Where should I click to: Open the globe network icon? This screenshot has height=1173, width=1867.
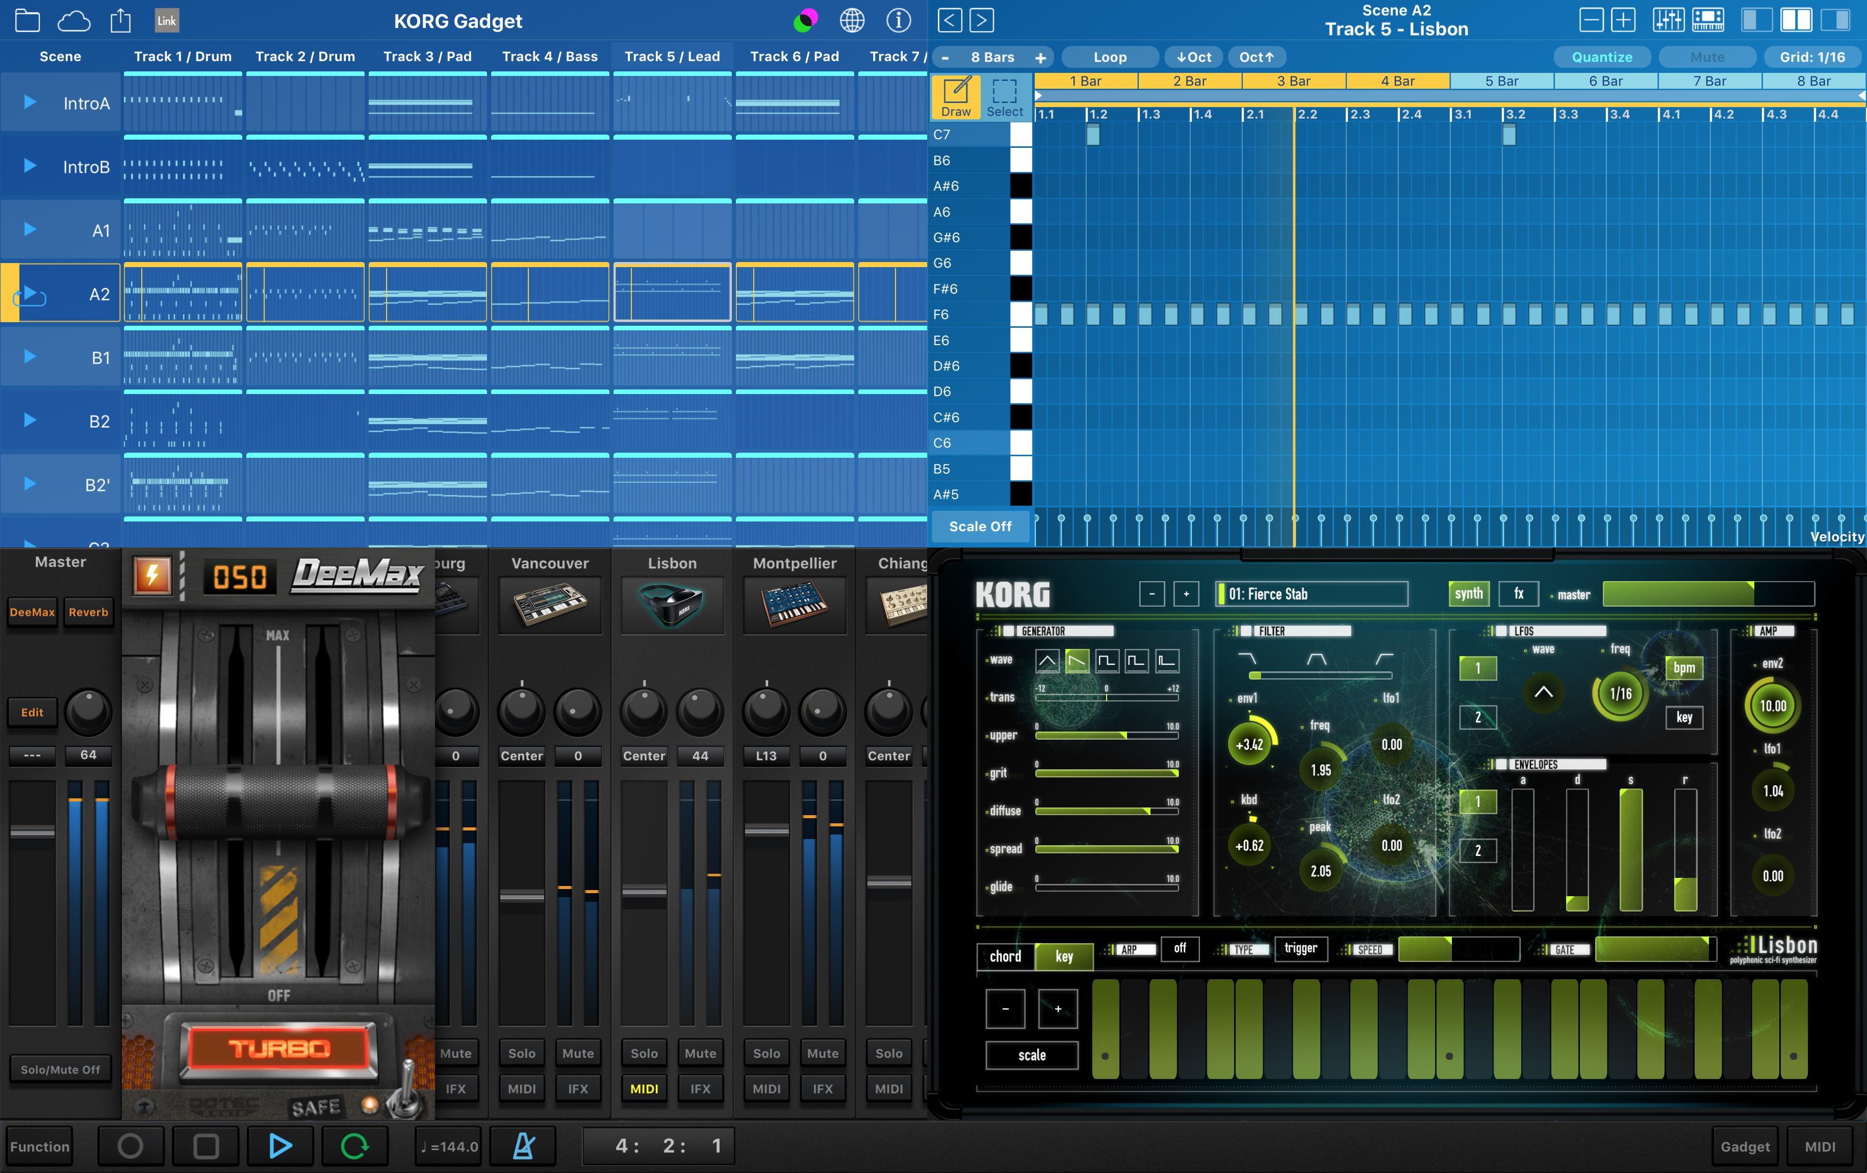[852, 21]
